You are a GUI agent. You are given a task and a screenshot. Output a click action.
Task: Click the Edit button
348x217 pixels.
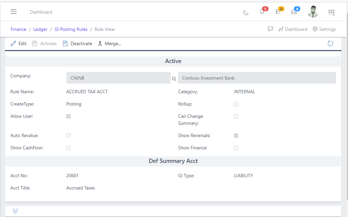[18, 43]
